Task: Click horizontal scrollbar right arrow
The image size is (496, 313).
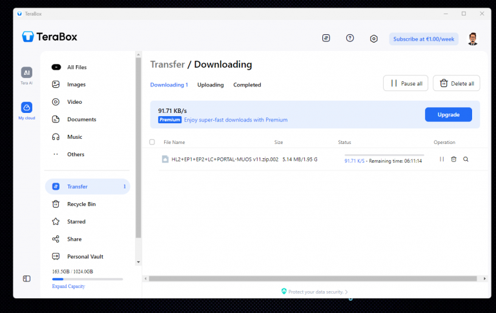Action: 484,279
